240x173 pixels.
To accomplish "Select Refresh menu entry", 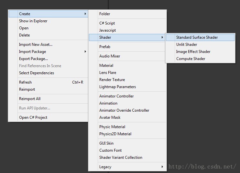I will coord(49,82).
